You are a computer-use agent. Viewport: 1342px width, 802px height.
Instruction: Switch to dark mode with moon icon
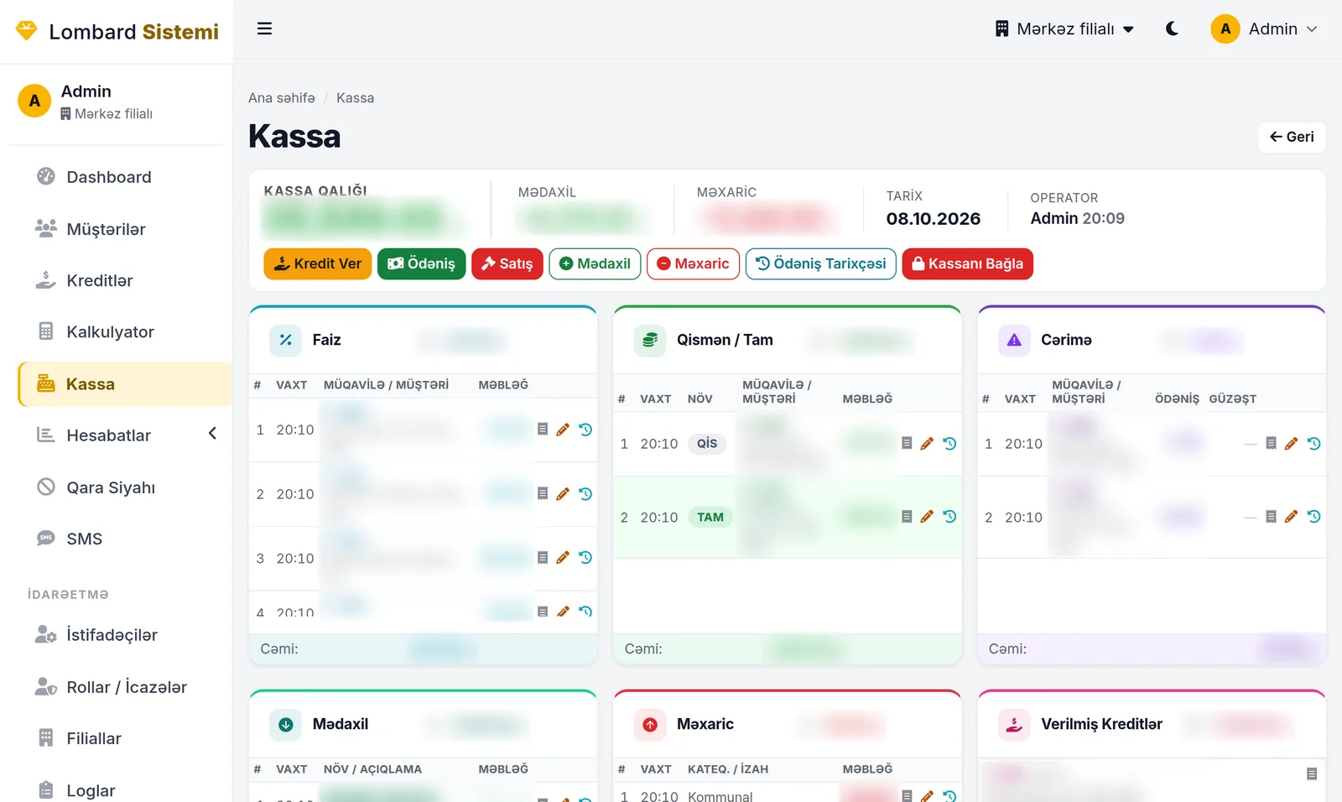(x=1172, y=29)
